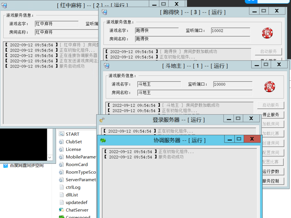Click the 红中麻将 window title icon
This screenshot has width=291, height=218.
click(x=4, y=5)
